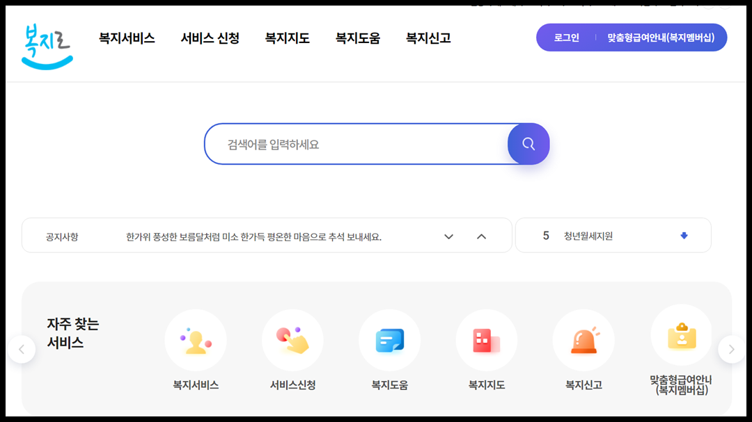Select the 서비스신청 hand-click icon
The height and width of the screenshot is (422, 752).
(292, 340)
